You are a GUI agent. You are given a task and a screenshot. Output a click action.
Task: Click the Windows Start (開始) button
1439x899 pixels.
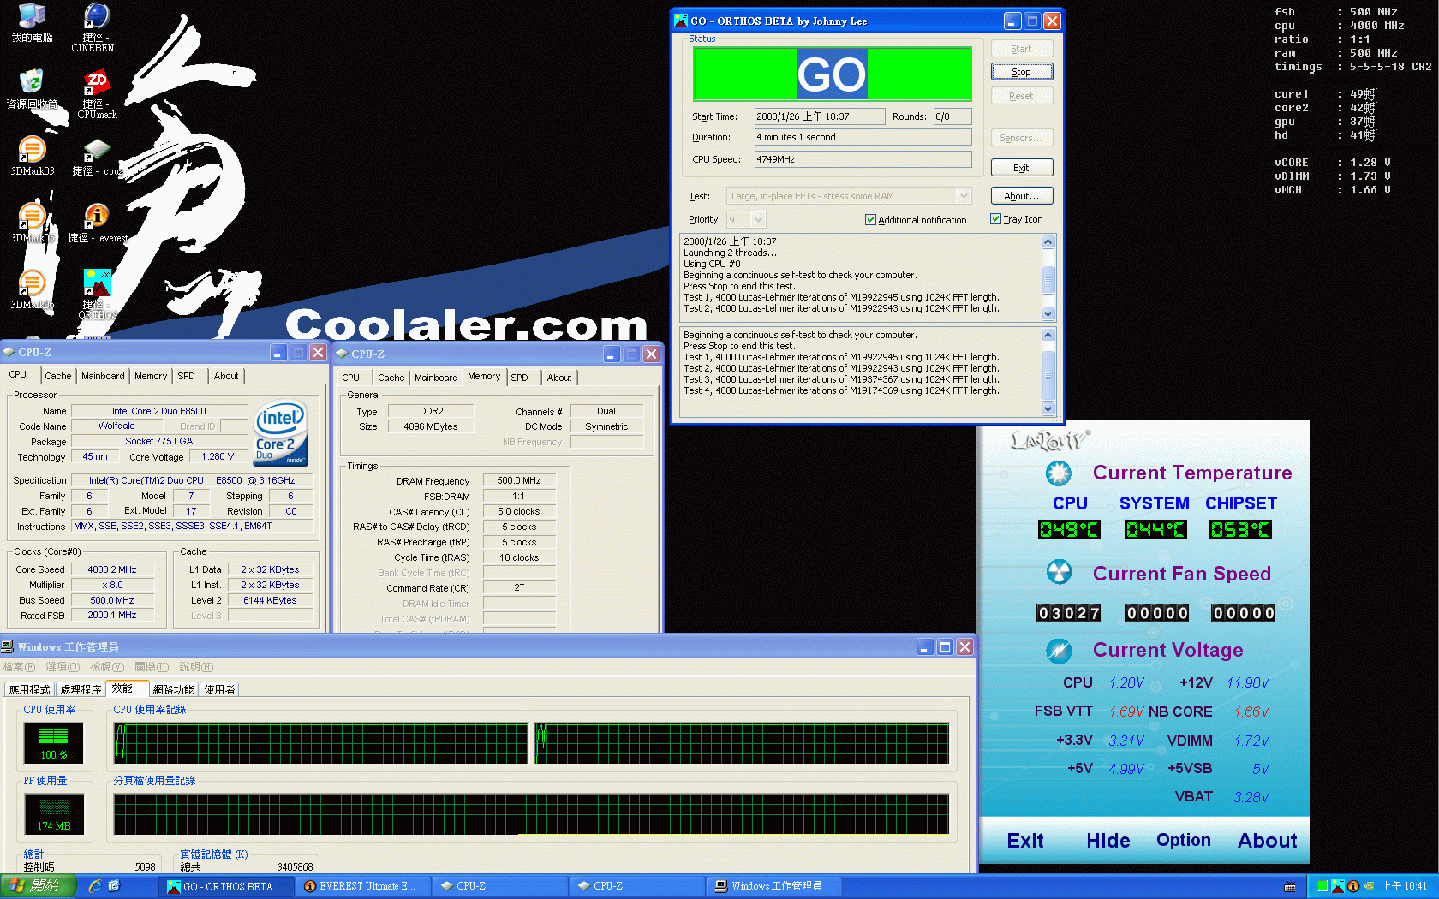[39, 886]
